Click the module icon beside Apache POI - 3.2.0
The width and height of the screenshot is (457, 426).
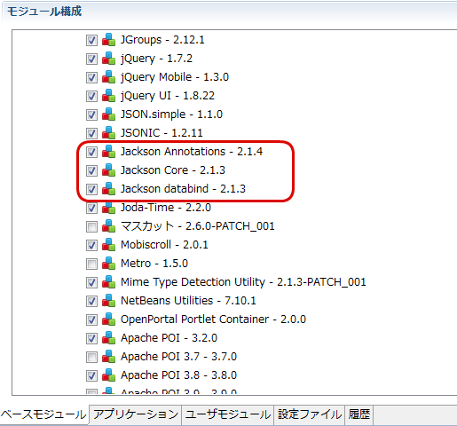point(108,338)
